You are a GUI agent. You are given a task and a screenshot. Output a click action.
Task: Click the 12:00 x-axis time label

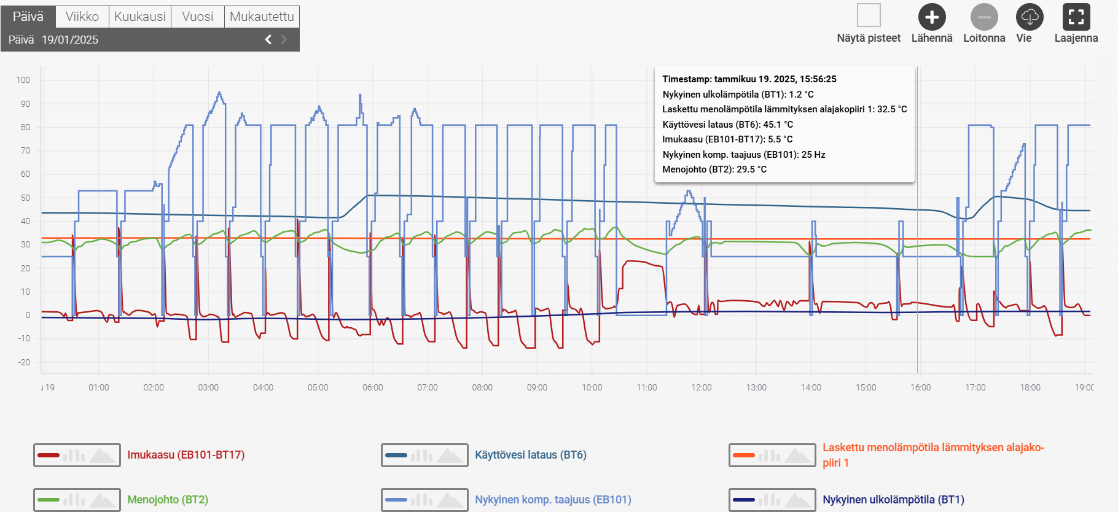click(x=702, y=387)
